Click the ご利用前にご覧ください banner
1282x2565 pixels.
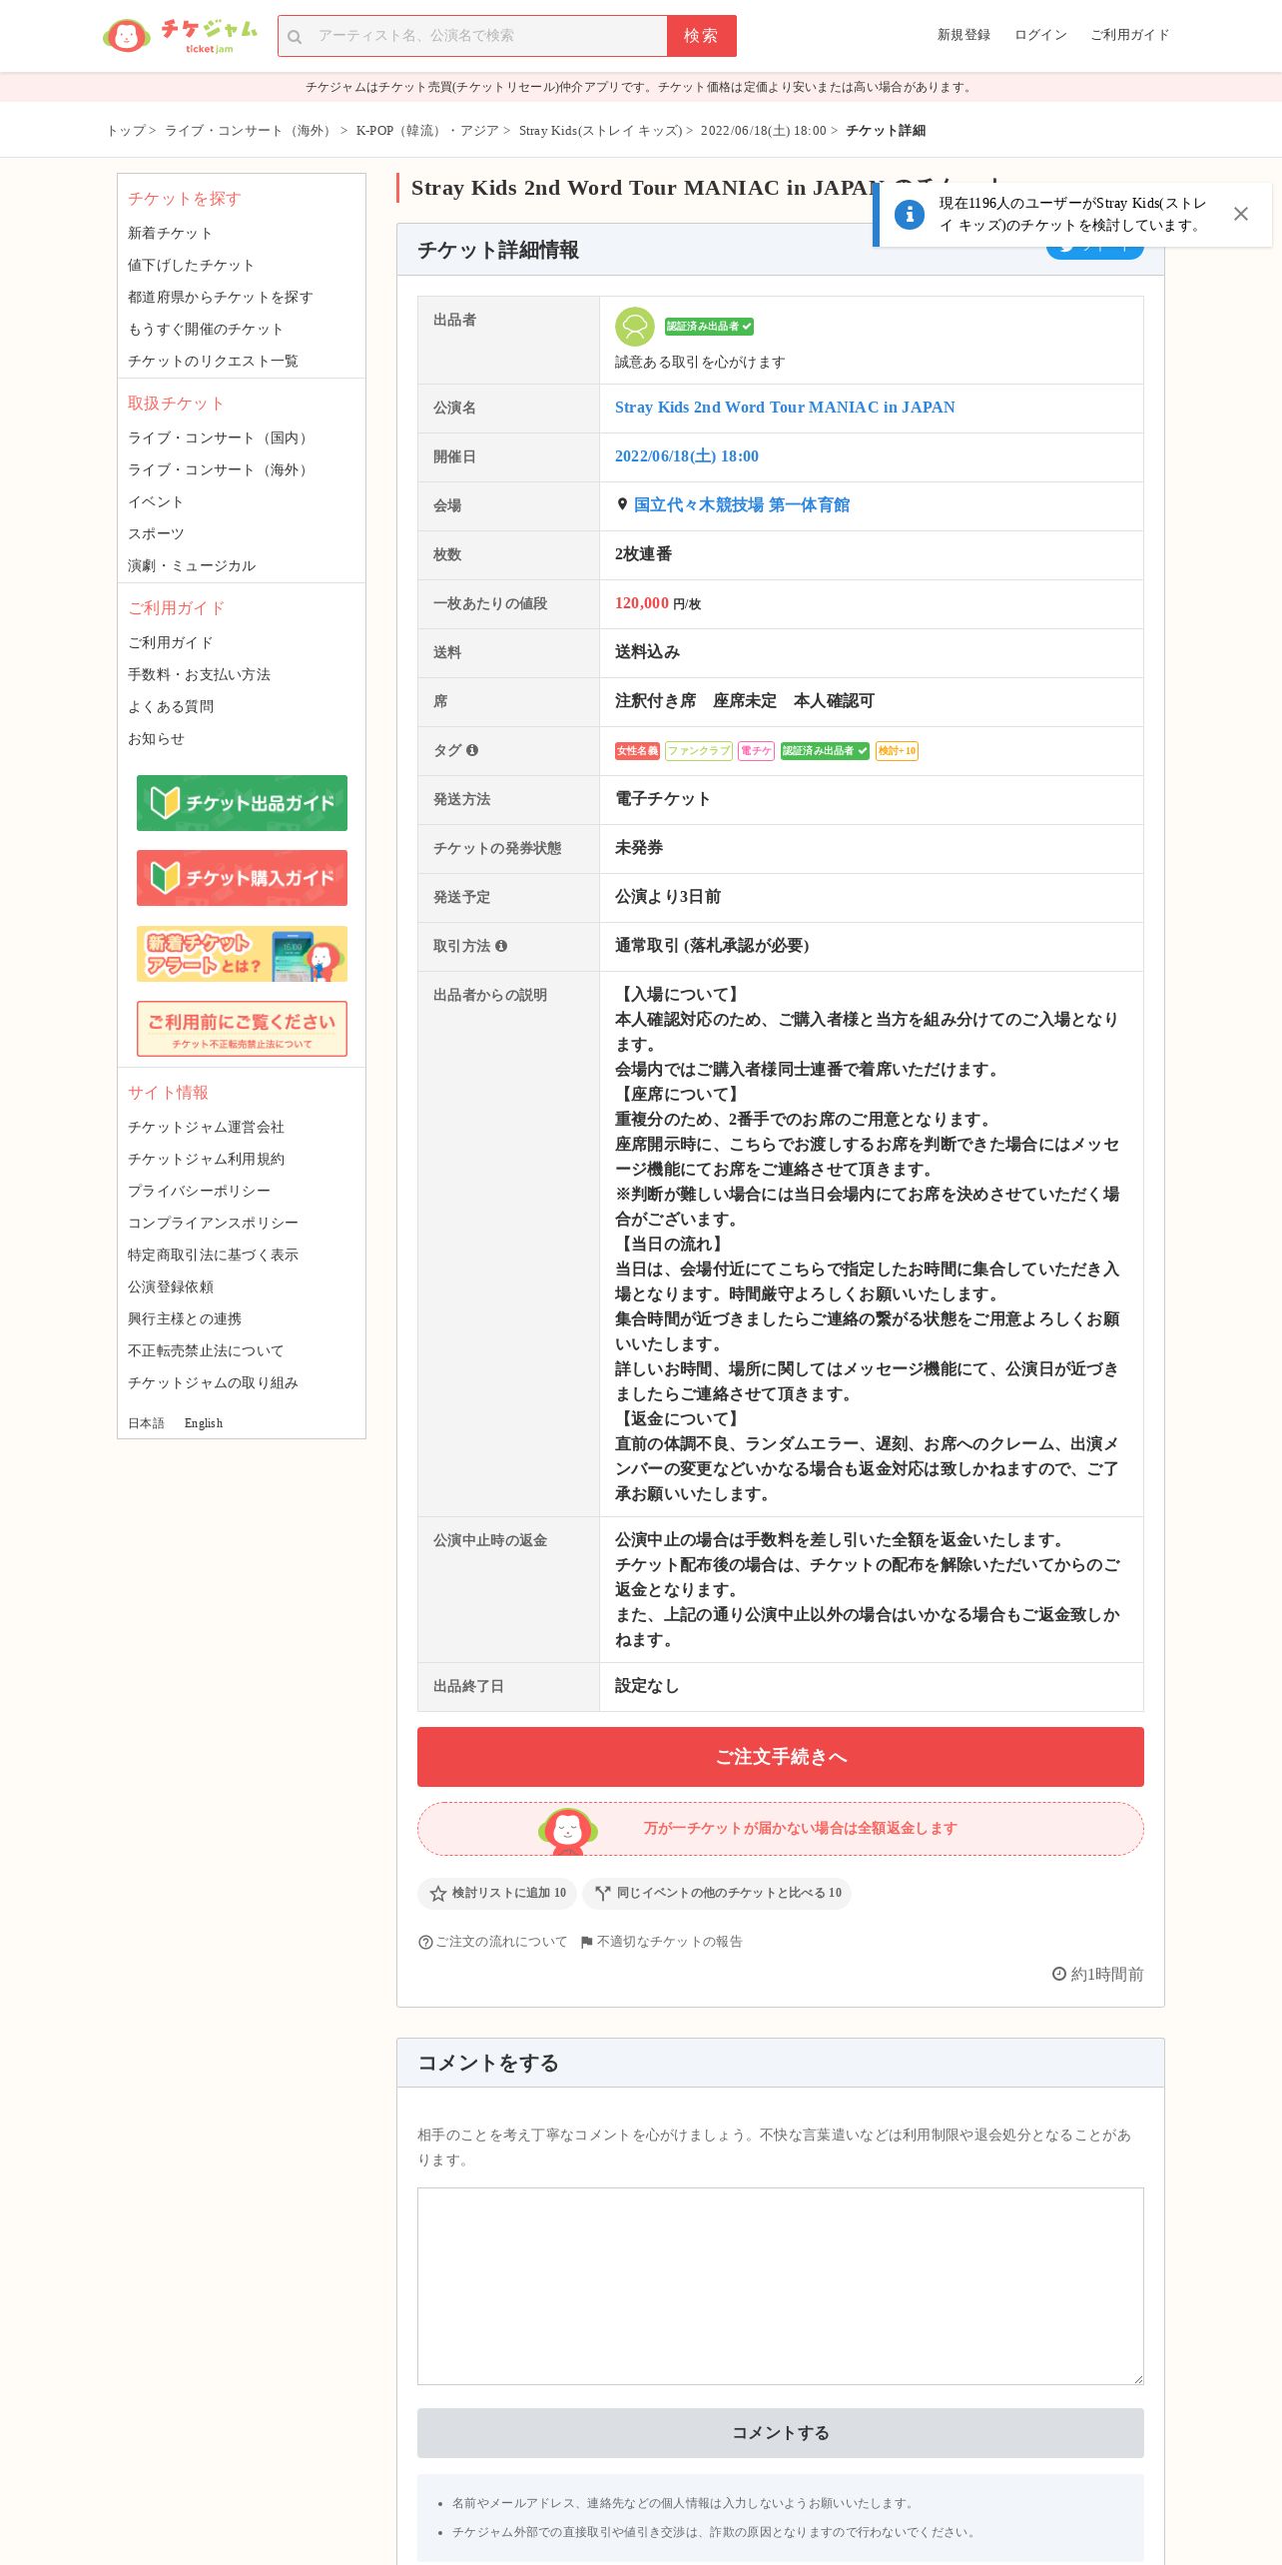click(242, 1029)
